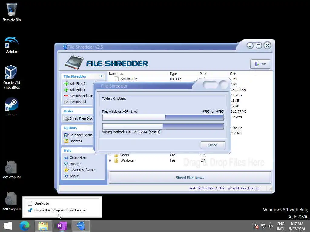Cancel the shredding progress dialog
Image resolution: width=310 pixels, height=232 pixels.
[x=213, y=145]
